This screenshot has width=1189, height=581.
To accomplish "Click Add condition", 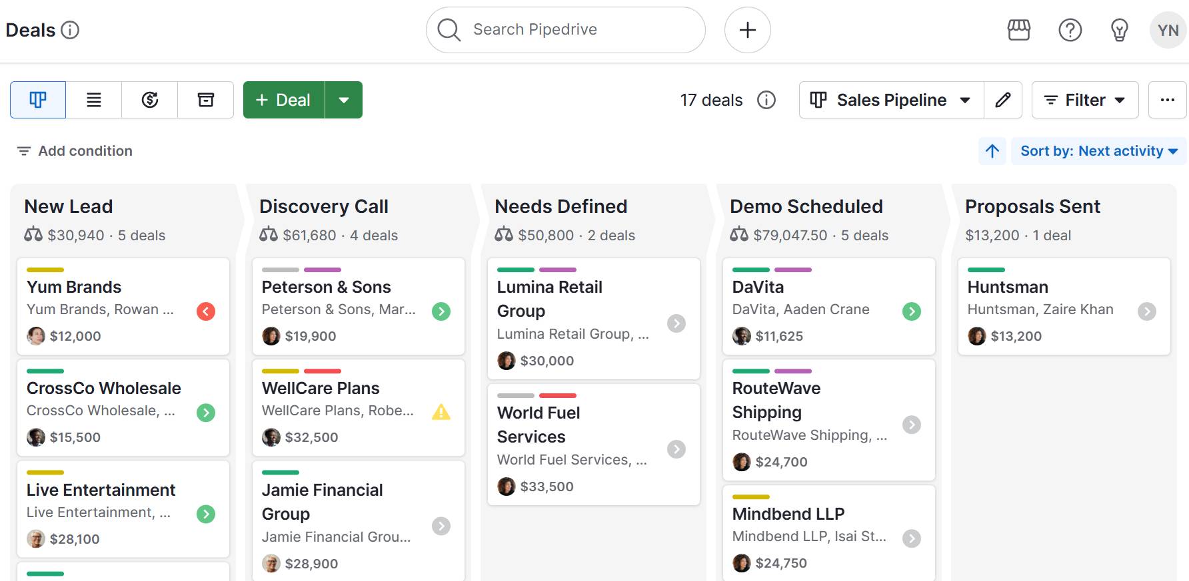I will pos(75,151).
